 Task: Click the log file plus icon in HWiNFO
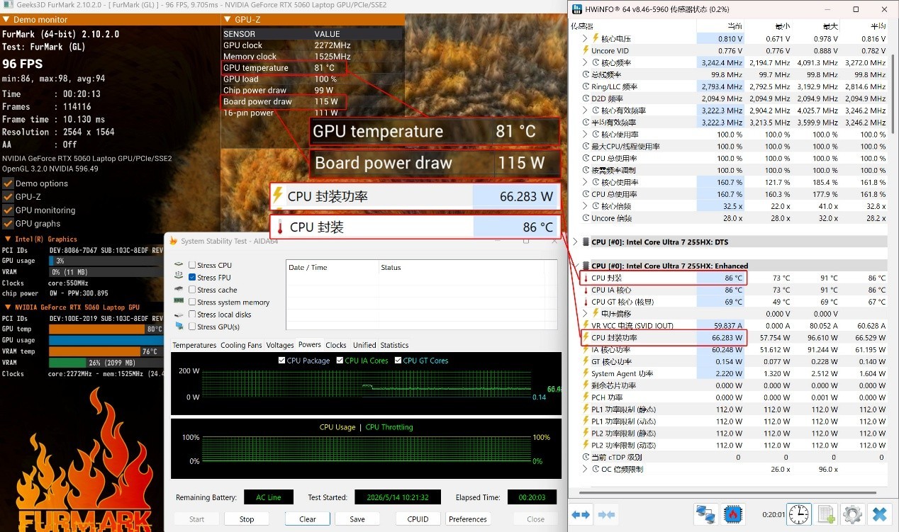click(x=826, y=514)
